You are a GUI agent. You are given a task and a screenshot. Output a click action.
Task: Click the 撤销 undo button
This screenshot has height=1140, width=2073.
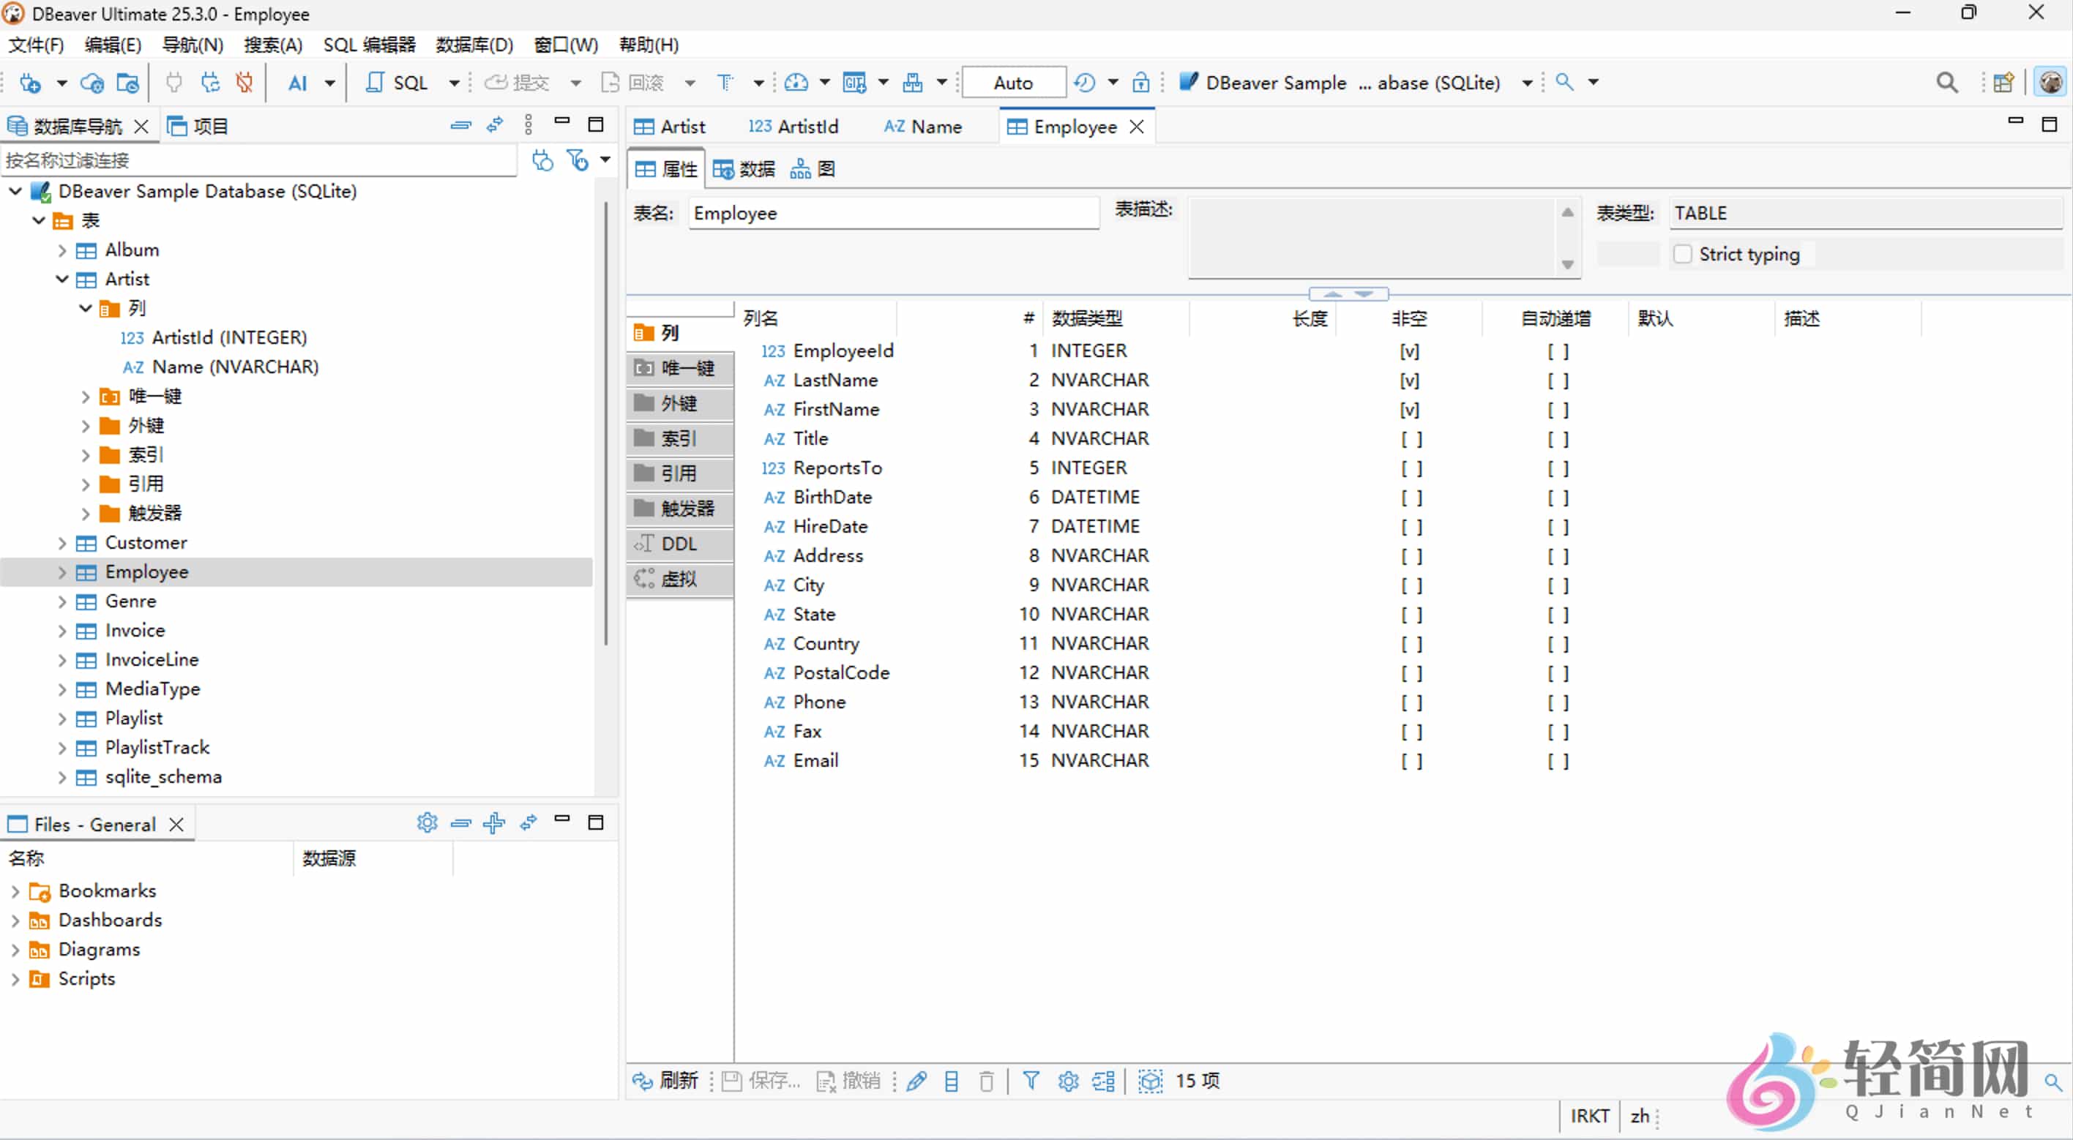click(848, 1081)
